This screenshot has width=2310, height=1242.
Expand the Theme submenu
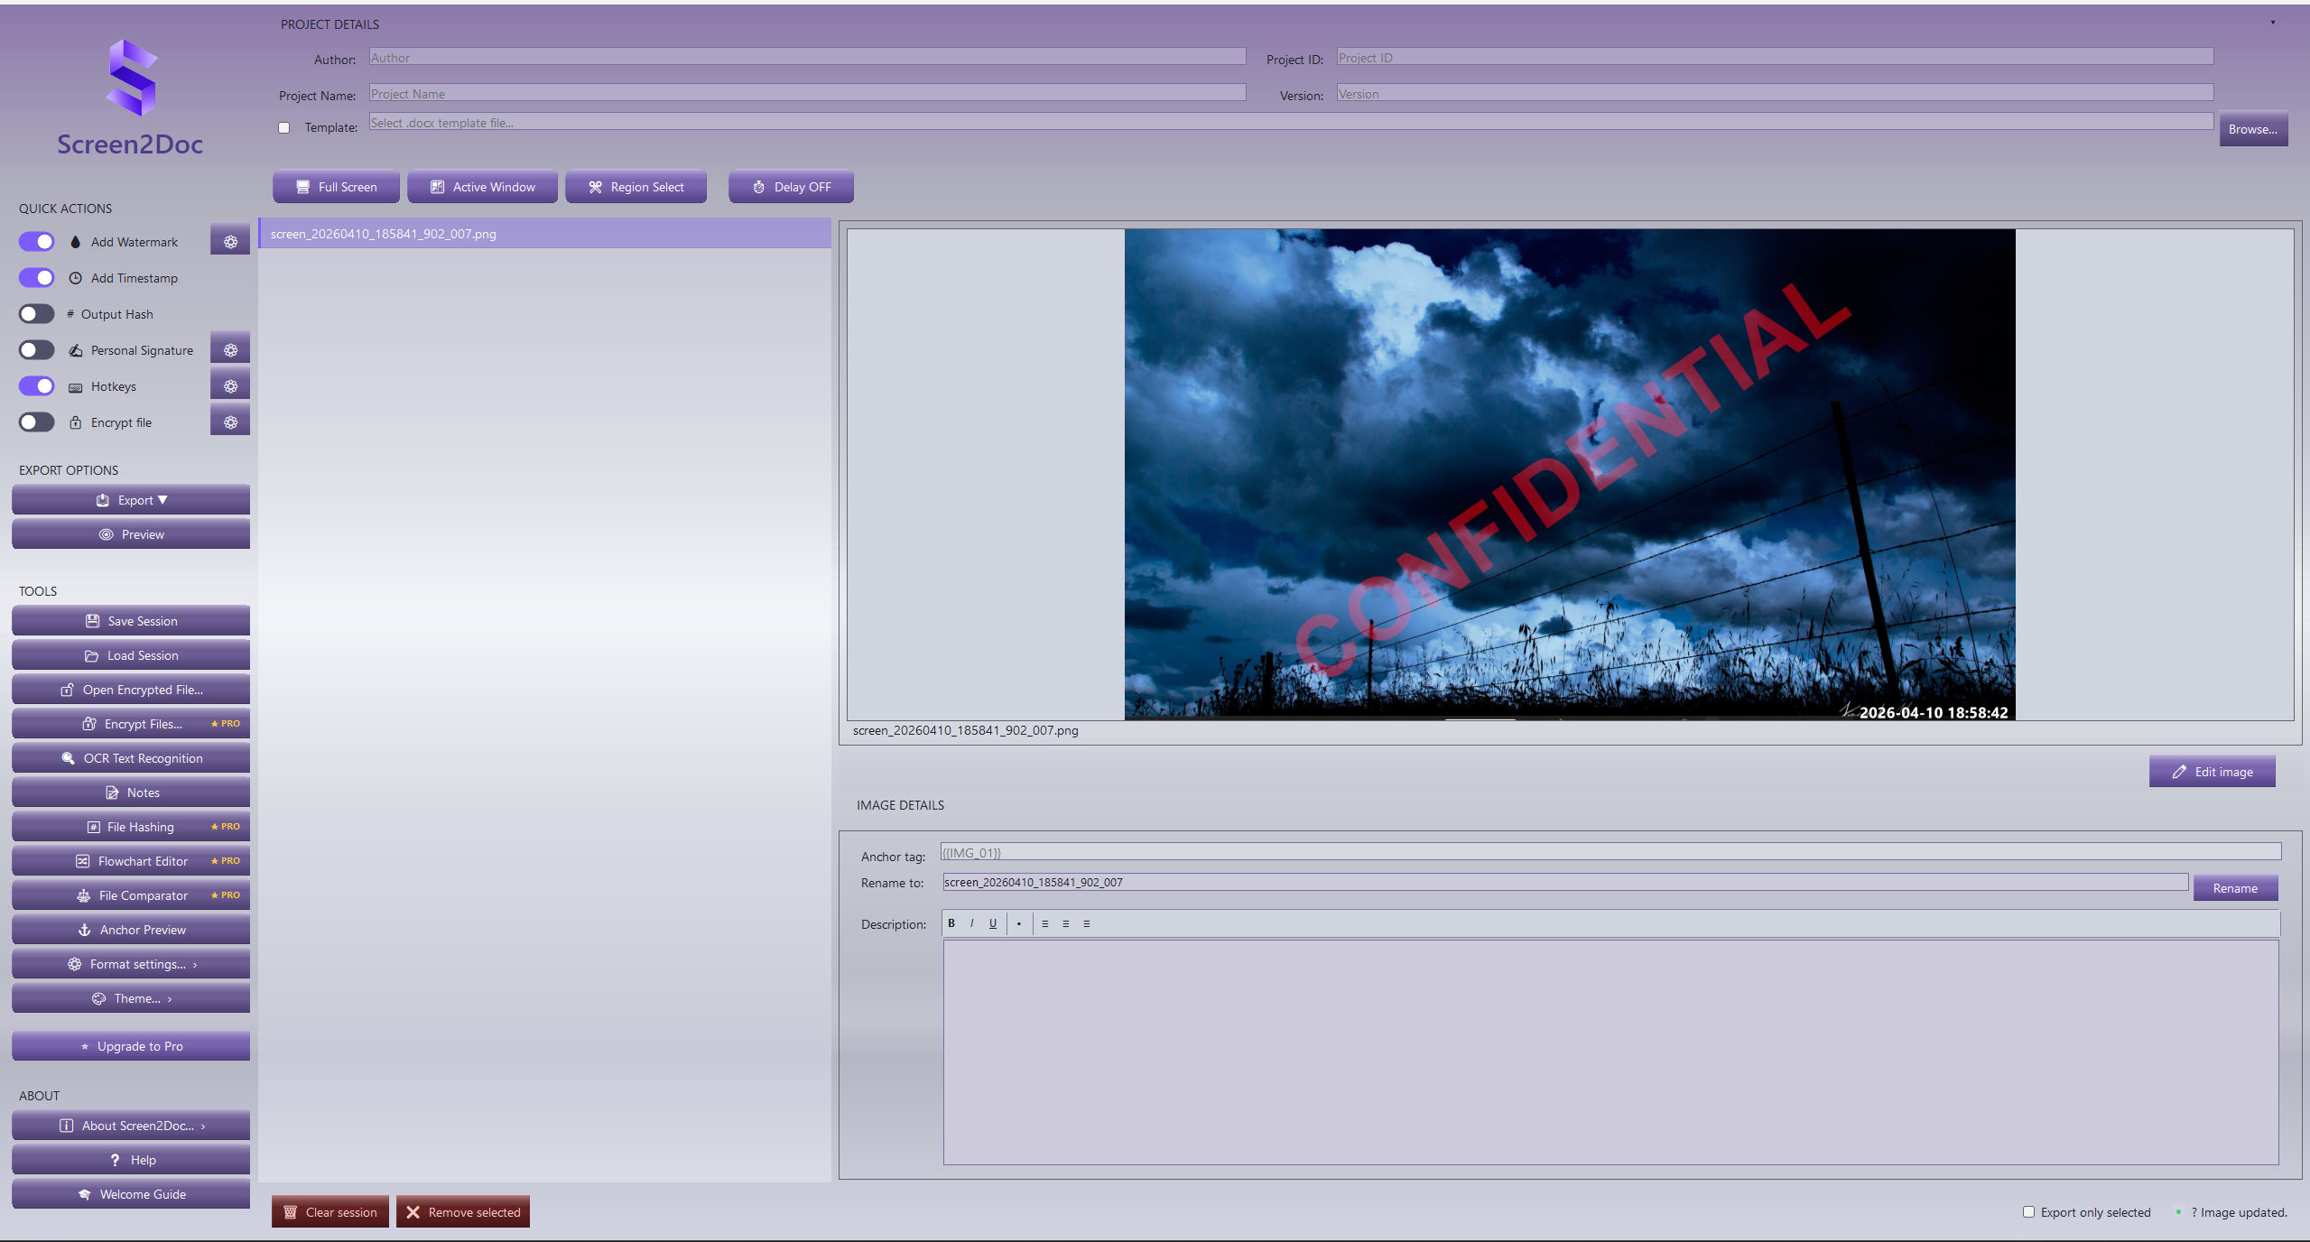coord(131,998)
